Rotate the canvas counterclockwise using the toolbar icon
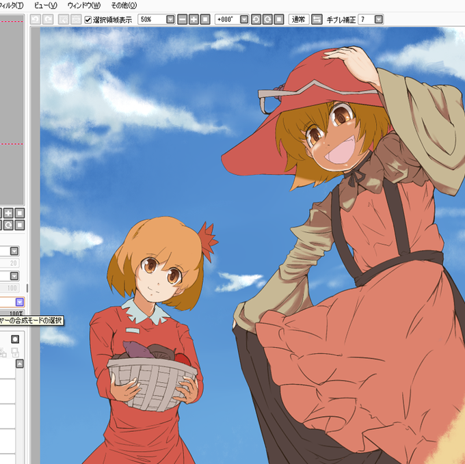The width and height of the screenshot is (465, 464). coord(256,20)
